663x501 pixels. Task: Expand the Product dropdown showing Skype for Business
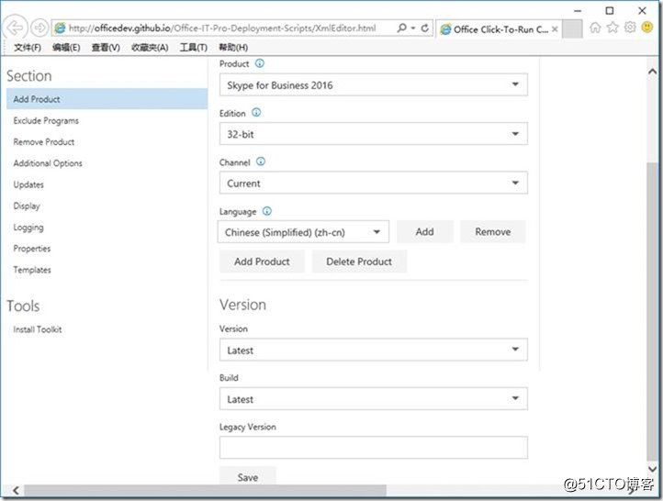pyautogui.click(x=374, y=85)
